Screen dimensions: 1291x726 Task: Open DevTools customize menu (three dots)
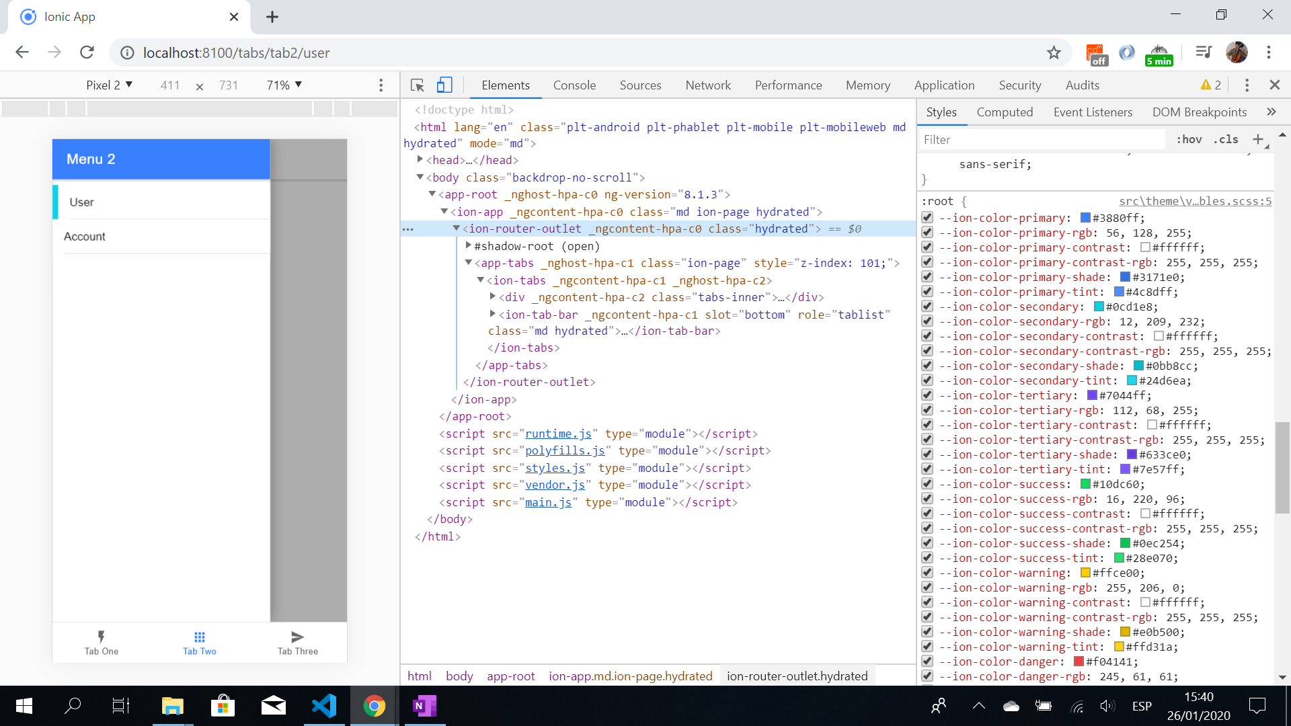(1247, 85)
